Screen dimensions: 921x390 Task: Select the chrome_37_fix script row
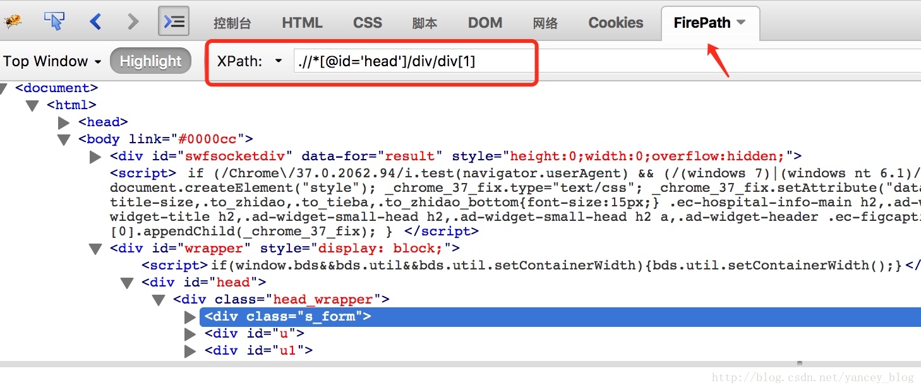[515, 202]
